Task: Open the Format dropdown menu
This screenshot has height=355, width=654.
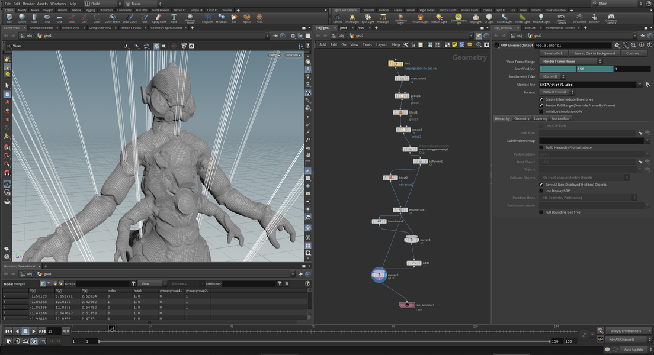Action: [x=556, y=92]
